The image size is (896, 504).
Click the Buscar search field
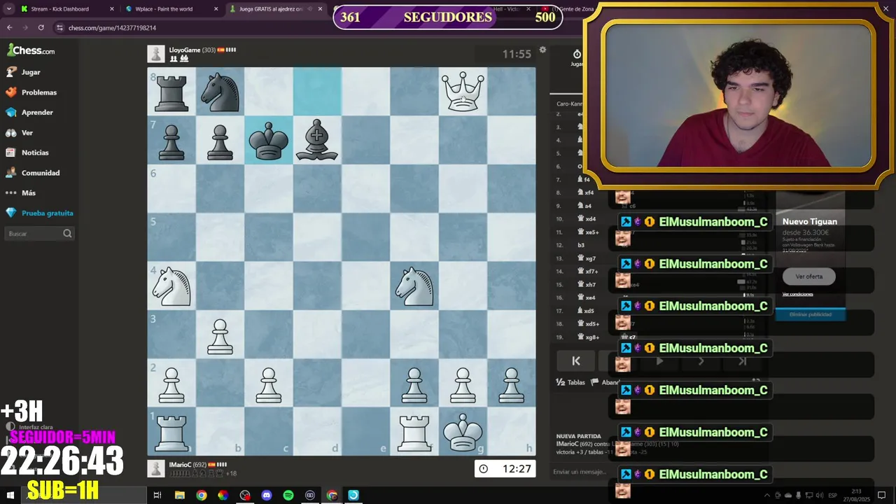[39, 234]
